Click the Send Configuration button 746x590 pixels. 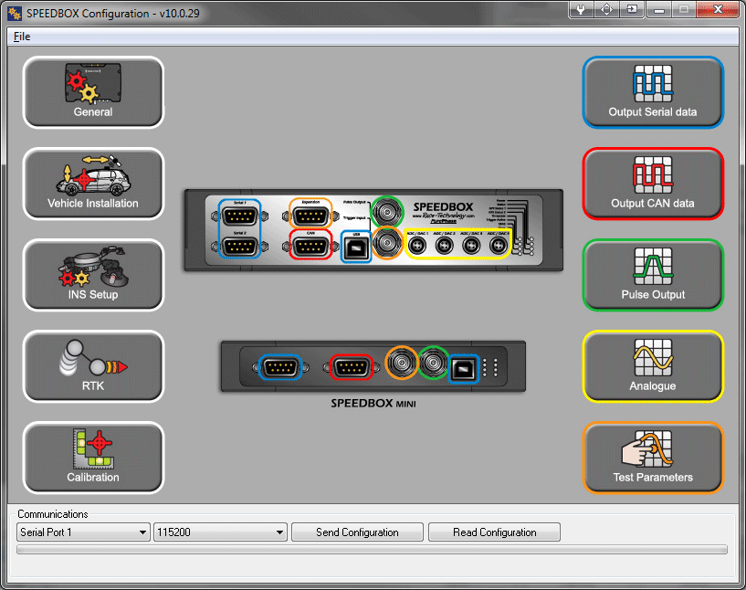357,532
